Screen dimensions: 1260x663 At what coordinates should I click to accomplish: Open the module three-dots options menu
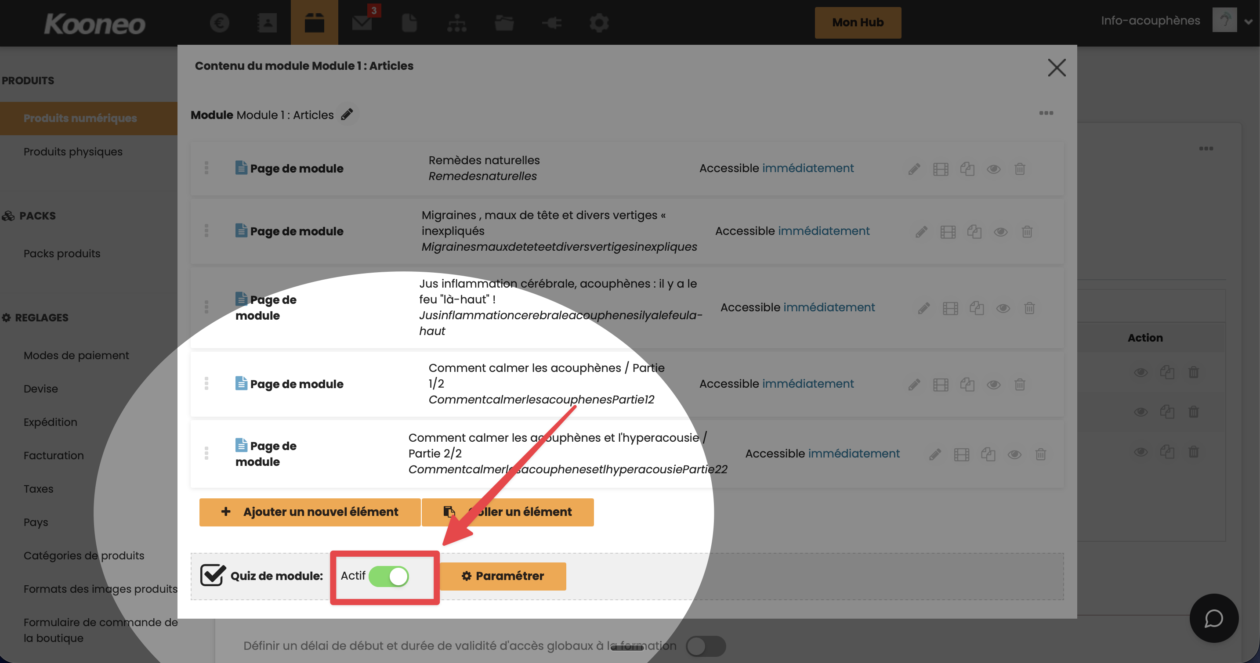pos(1046,113)
